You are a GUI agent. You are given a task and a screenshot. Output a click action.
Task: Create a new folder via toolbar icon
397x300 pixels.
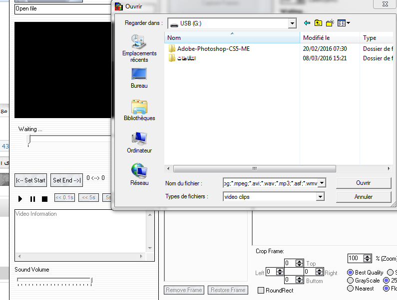(x=330, y=23)
